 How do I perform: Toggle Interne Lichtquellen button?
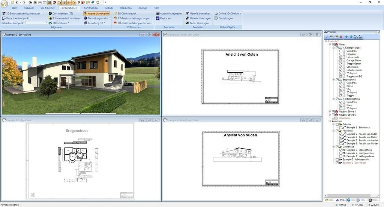[96, 13]
